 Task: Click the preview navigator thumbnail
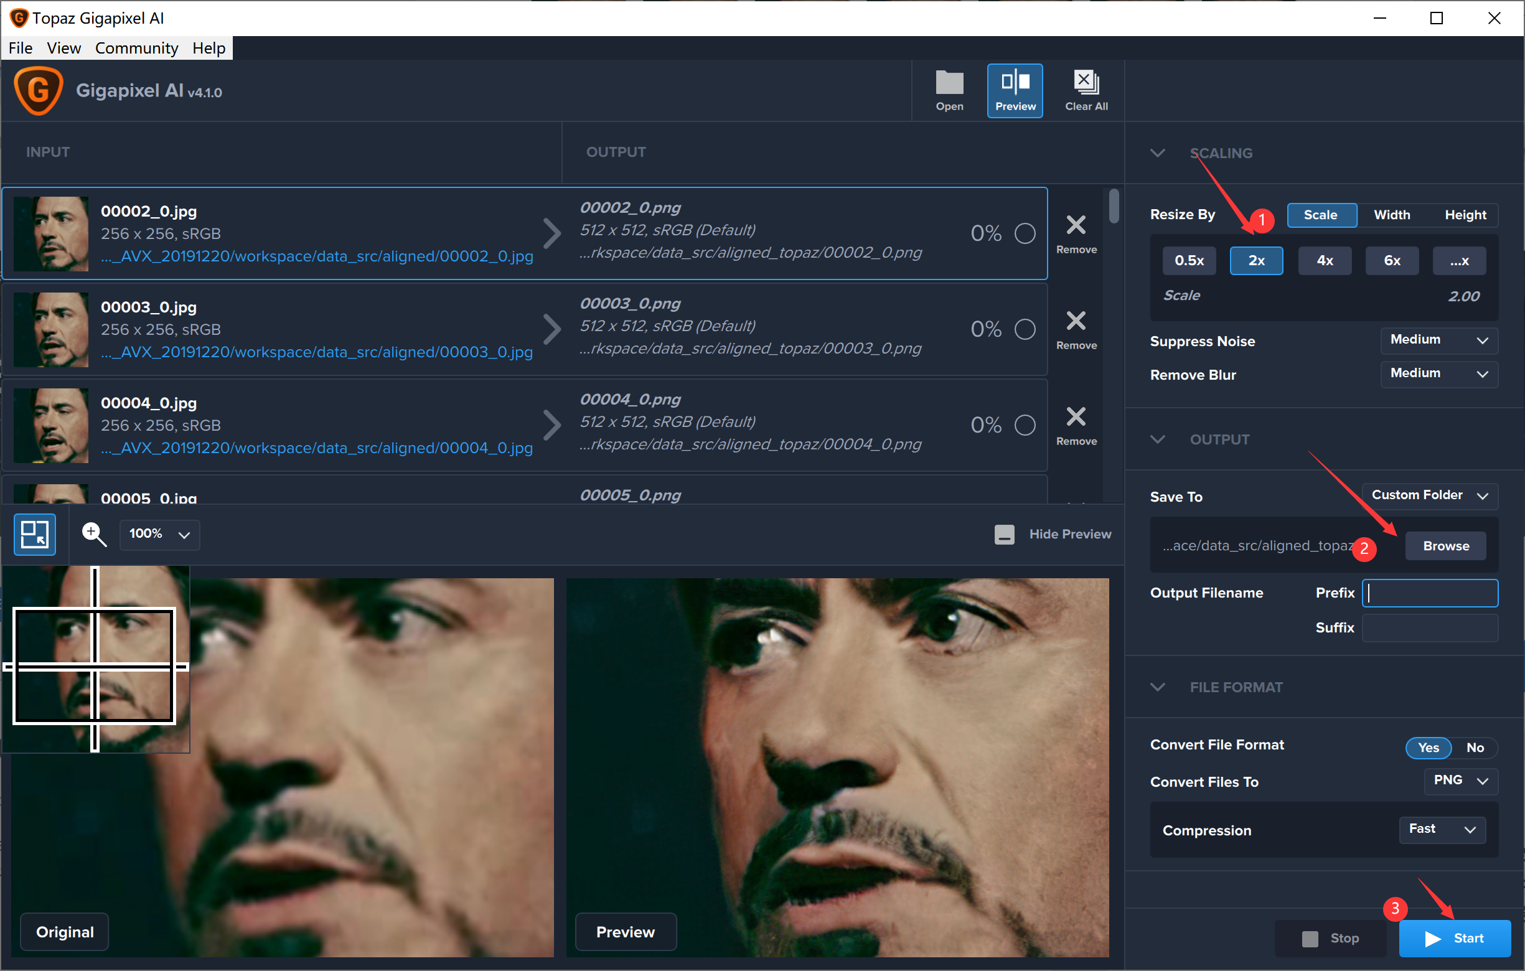tap(96, 659)
